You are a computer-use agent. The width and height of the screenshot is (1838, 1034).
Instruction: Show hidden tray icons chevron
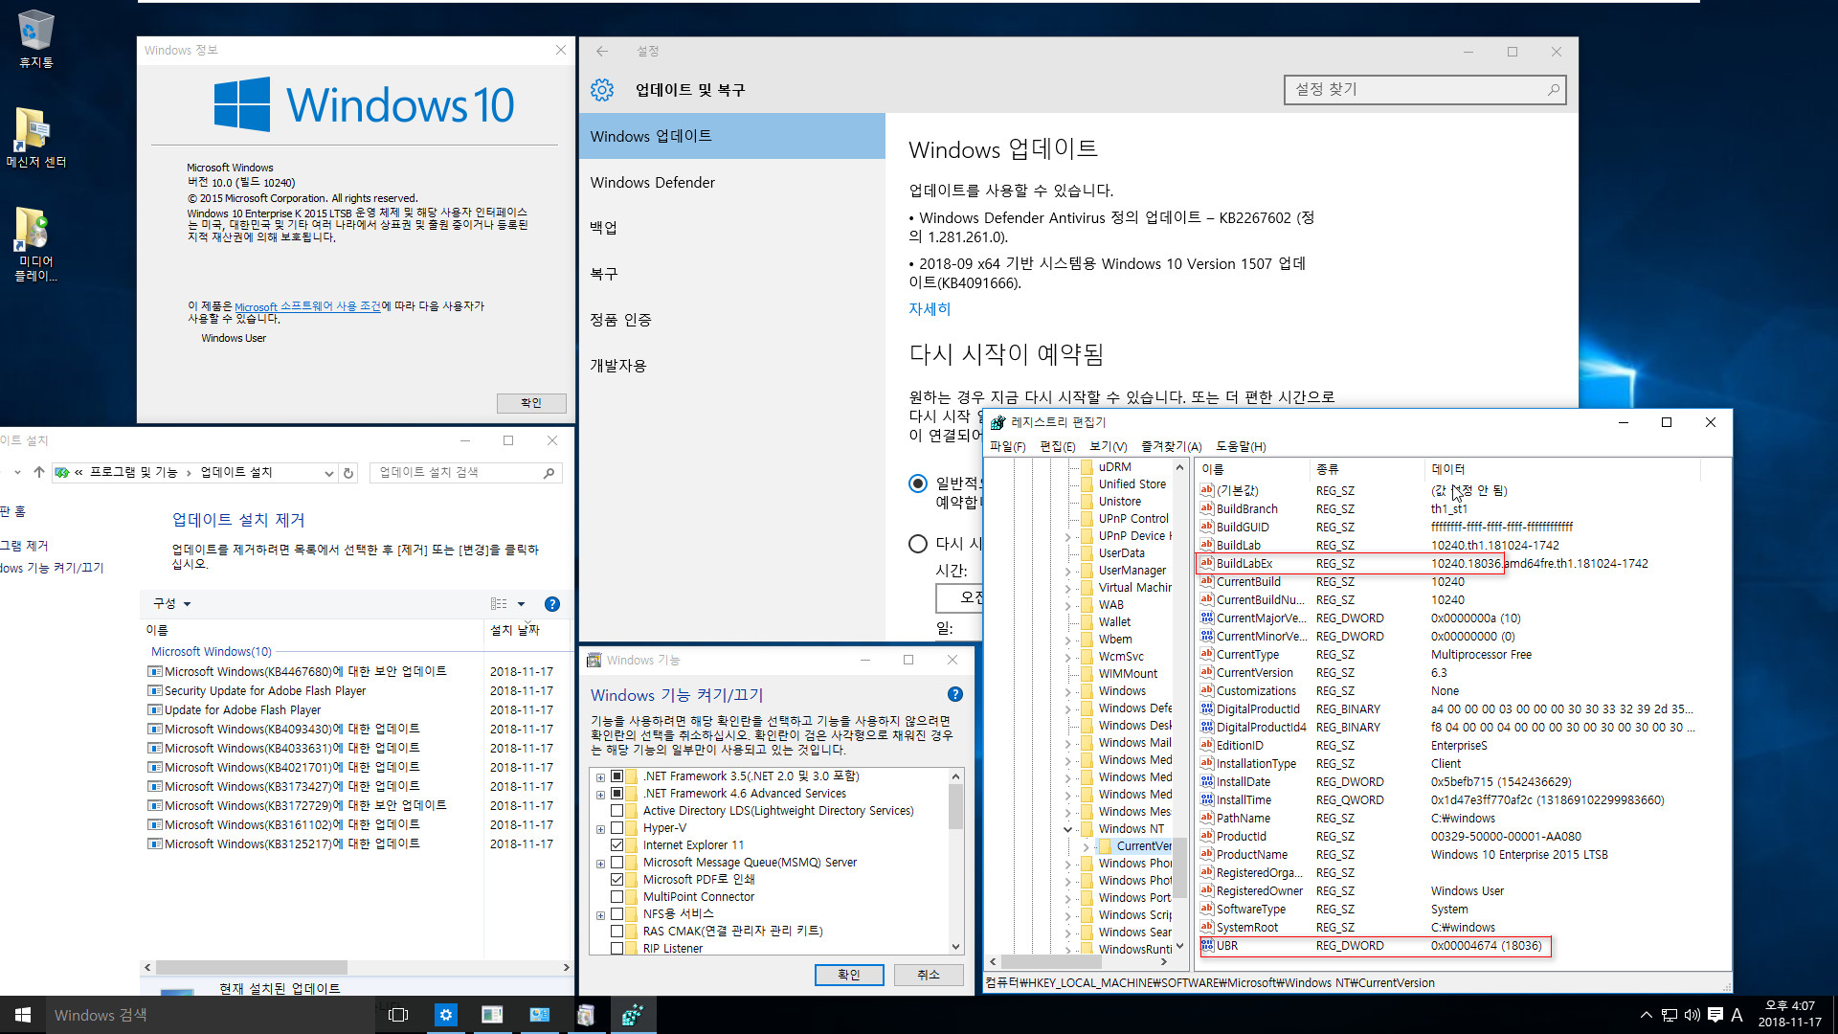[1646, 1015]
